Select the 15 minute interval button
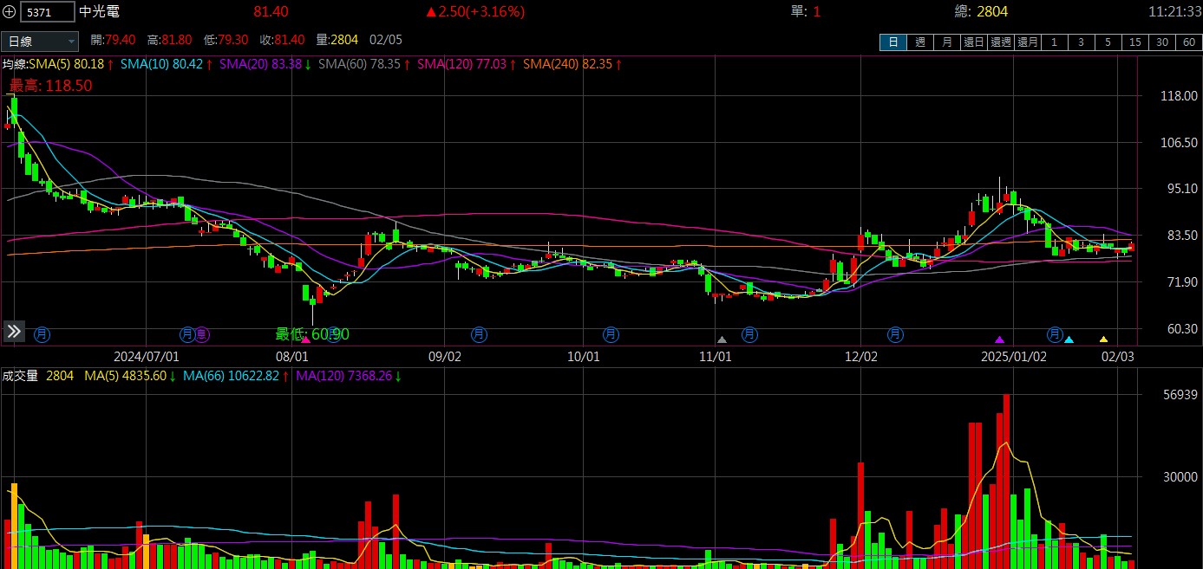This screenshot has height=569, width=1203. point(1135,42)
